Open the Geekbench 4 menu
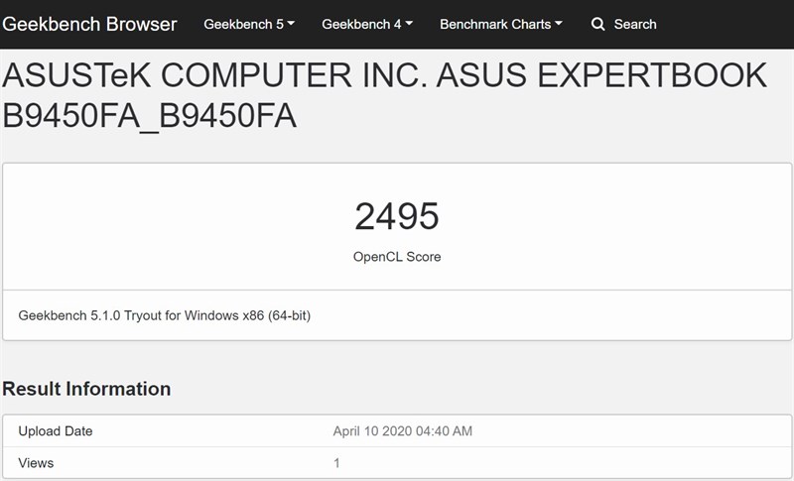This screenshot has height=481, width=794. [367, 24]
